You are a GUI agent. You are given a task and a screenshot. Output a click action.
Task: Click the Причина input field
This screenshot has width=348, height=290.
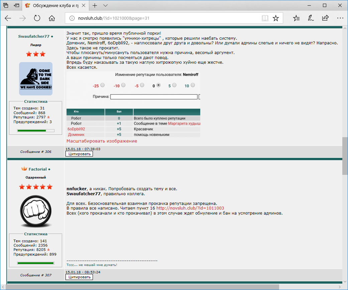154,97
